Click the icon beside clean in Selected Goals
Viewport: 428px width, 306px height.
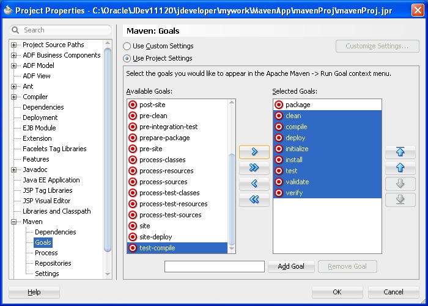click(279, 116)
